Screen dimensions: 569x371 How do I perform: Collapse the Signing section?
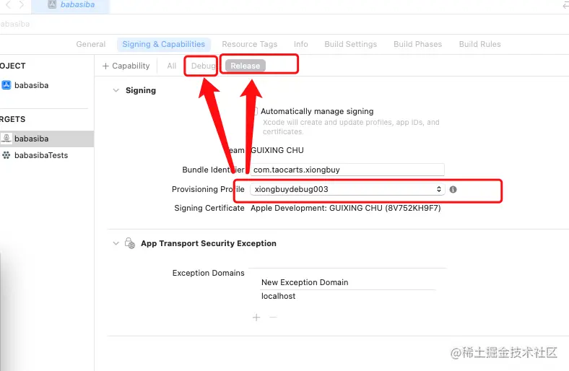point(116,90)
